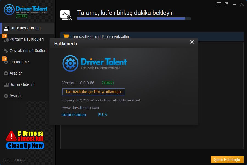
Task: Click the 'Tarama, lütfen birkaç dakika bekleyin' heading
Action: click(125, 13)
